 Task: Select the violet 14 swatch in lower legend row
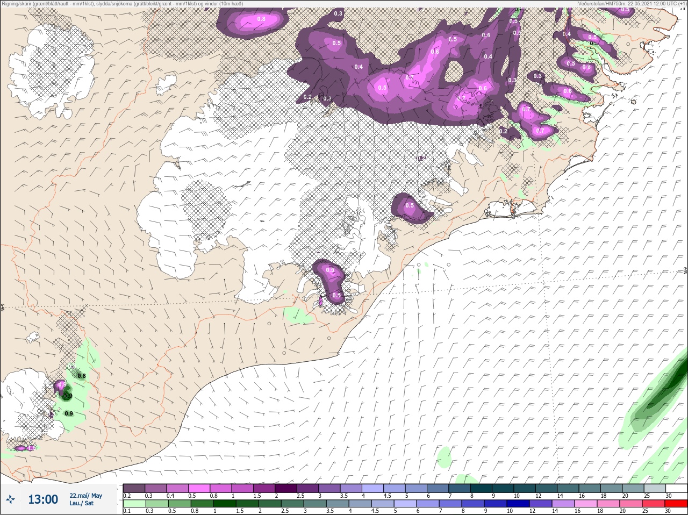(563, 504)
